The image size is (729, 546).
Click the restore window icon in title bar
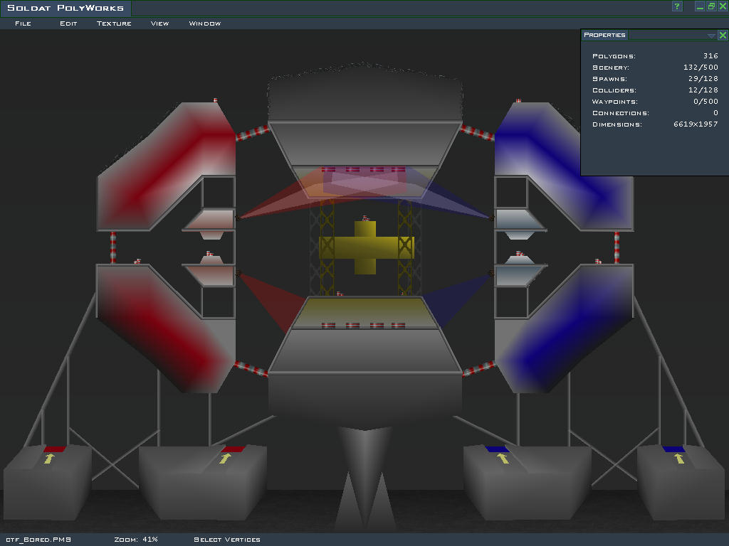(x=711, y=6)
